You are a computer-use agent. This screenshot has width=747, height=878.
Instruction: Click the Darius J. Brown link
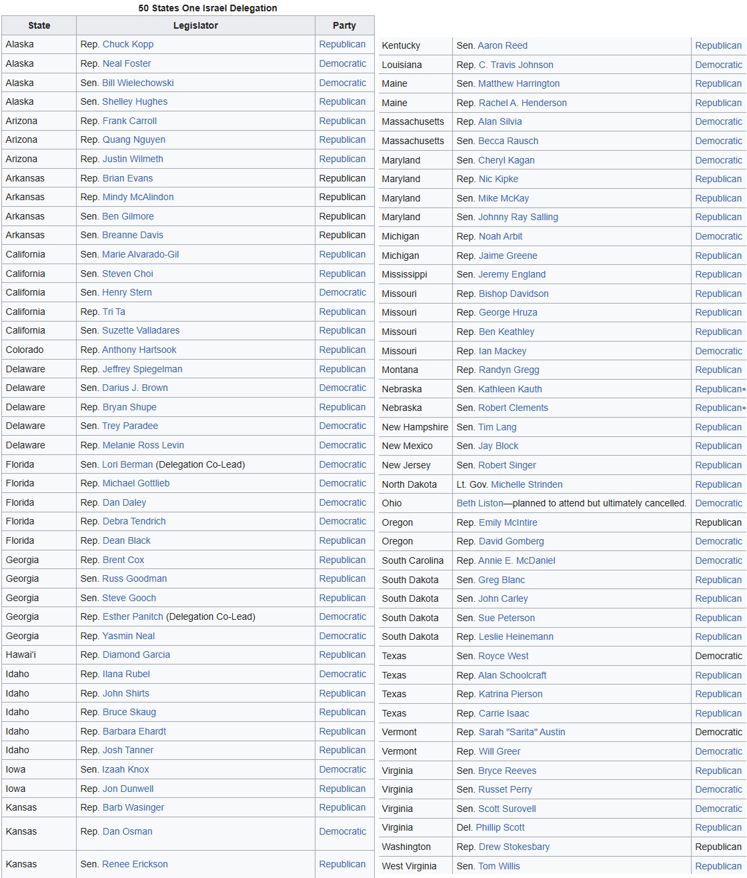(135, 388)
